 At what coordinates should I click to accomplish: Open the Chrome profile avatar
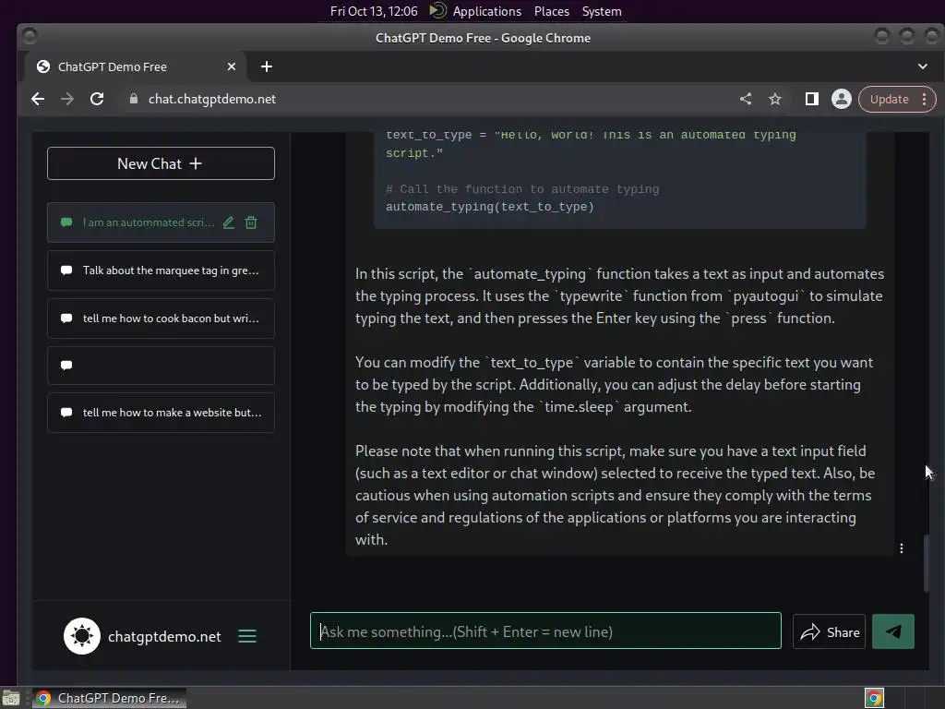tap(842, 99)
